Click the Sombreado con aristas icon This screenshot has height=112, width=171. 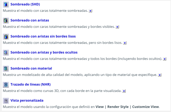pos(5,21)
